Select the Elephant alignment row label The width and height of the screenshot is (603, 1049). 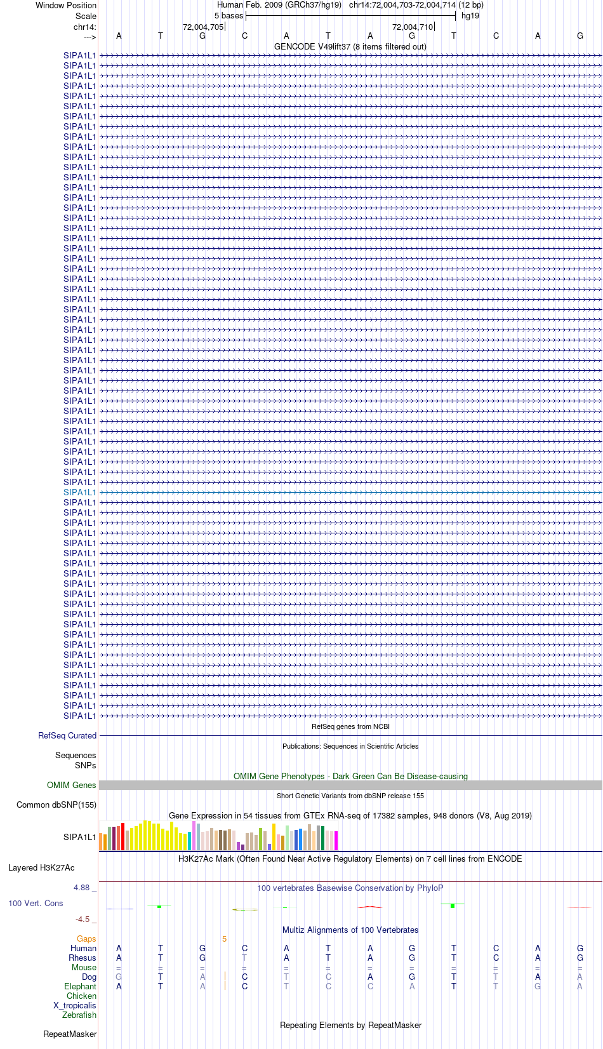[80, 987]
